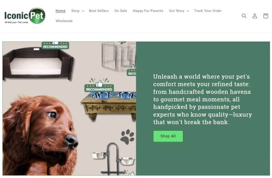
Task: Expand the Shop dropdown menu
Action: point(78,11)
